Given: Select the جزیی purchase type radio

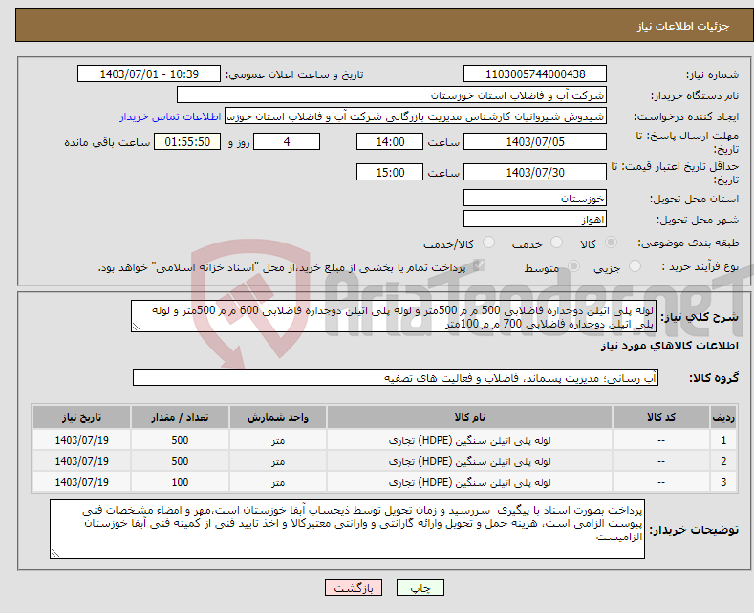Looking at the screenshot, I should click(x=635, y=266).
